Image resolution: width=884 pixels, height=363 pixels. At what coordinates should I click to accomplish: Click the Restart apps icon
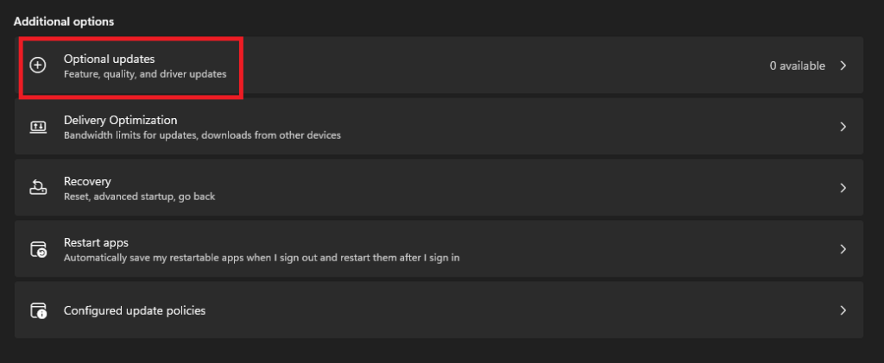coord(38,249)
